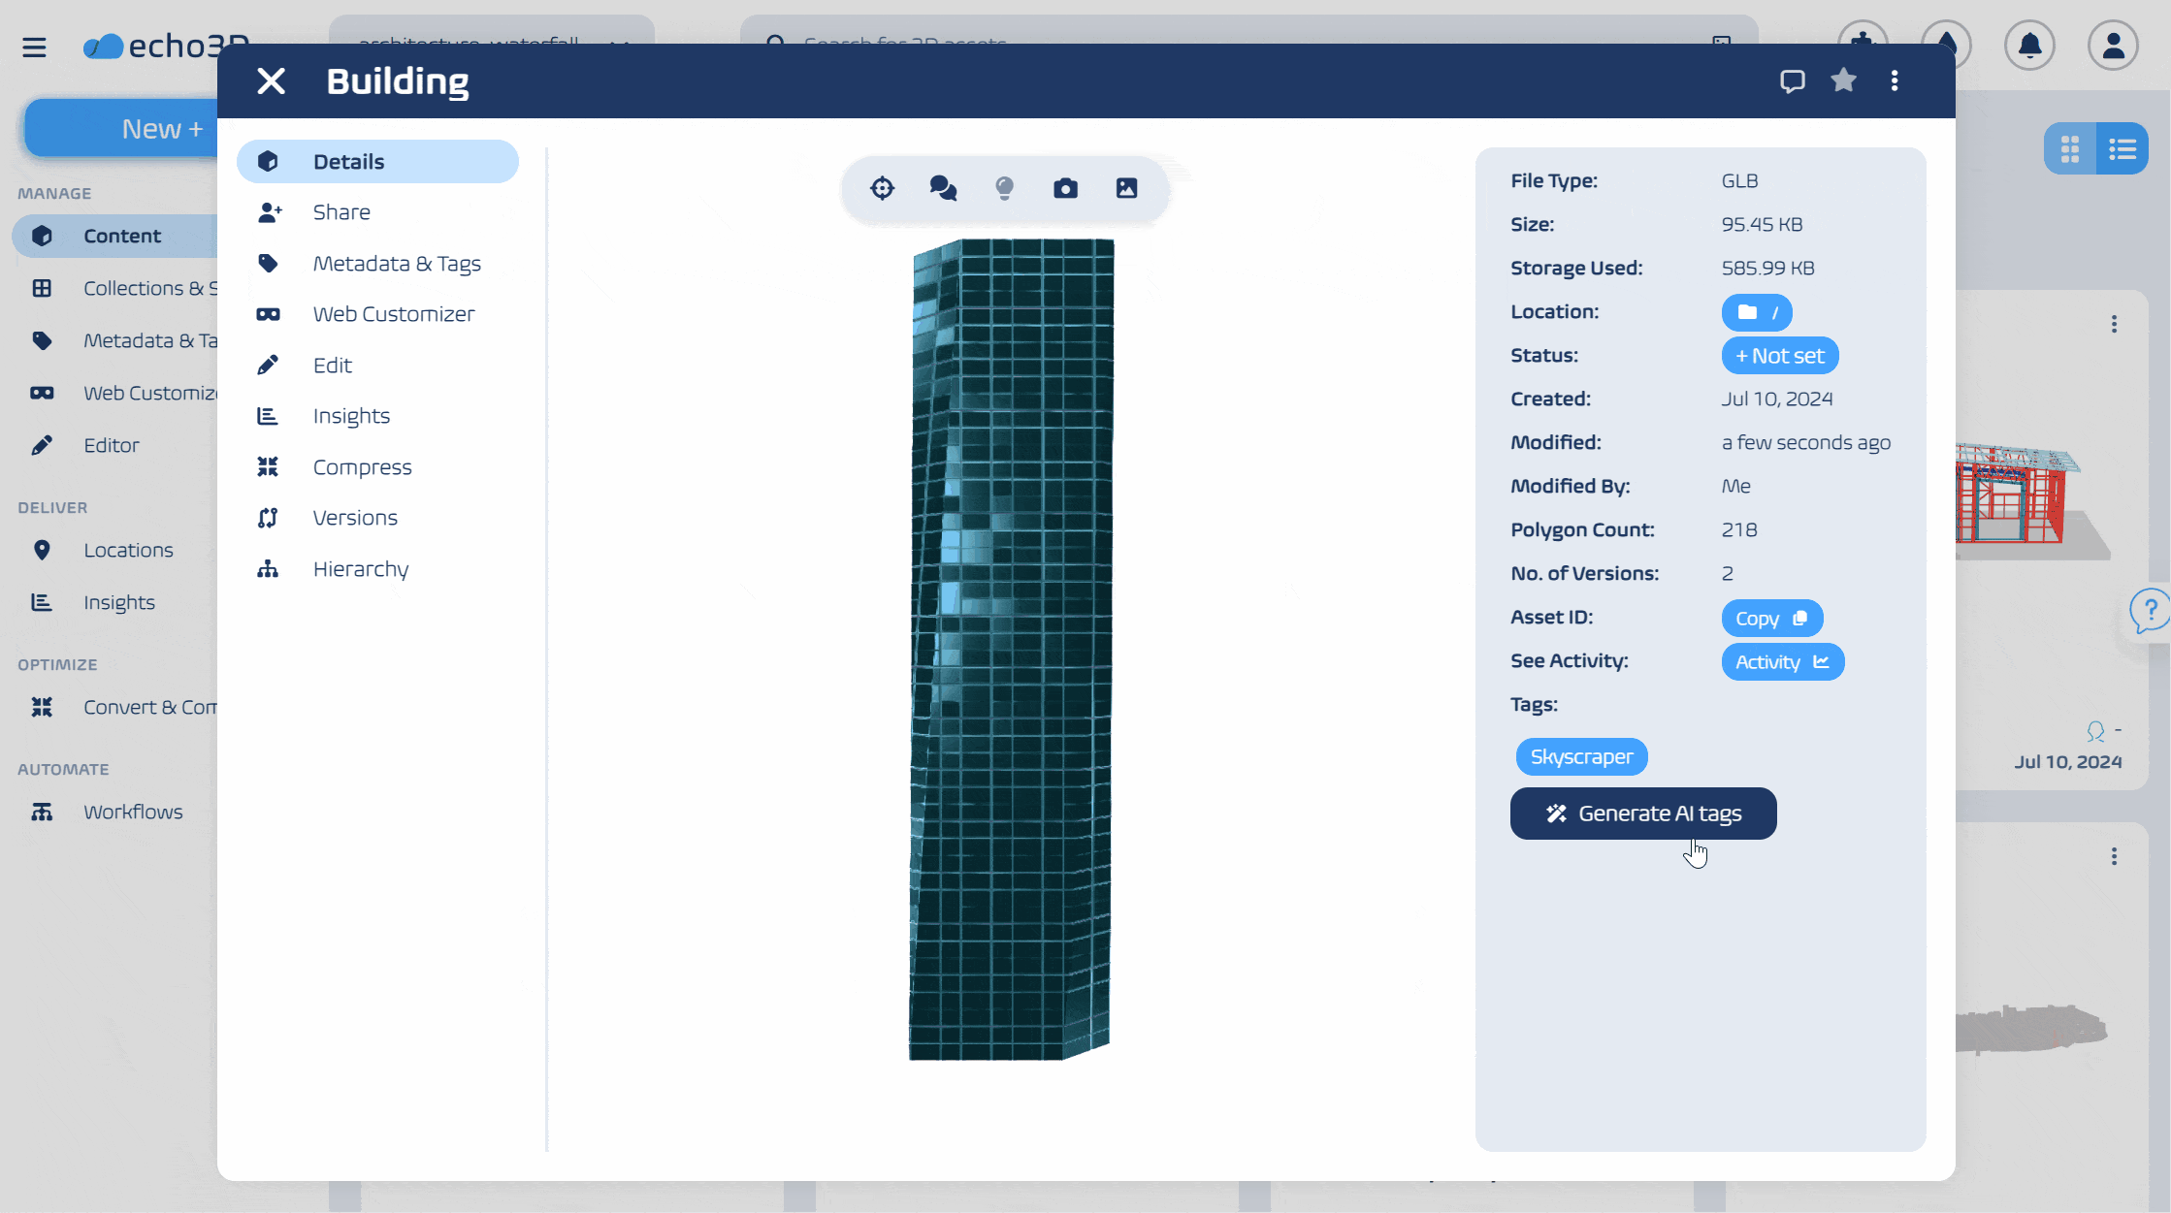Toggle the hamburger menu sidebar
This screenshot has width=2171, height=1213.
pyautogui.click(x=34, y=47)
